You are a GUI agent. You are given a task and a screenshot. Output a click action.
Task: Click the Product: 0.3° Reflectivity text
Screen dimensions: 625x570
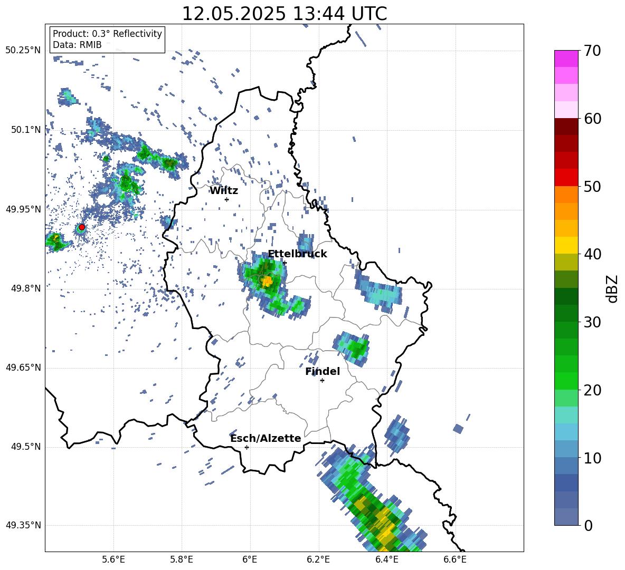107,34
